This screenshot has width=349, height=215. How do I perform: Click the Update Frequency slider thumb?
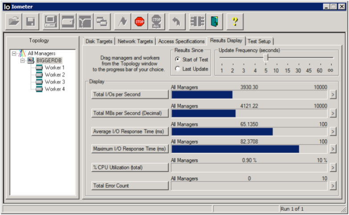coord(265,58)
